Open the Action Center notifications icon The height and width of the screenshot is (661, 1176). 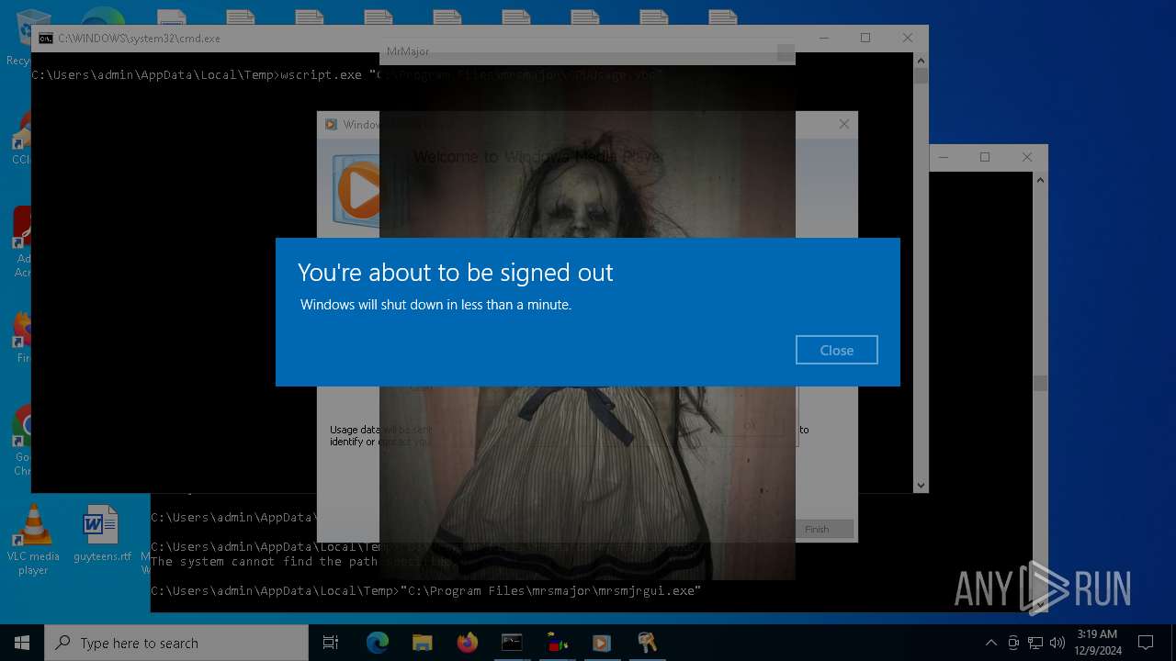(1146, 643)
